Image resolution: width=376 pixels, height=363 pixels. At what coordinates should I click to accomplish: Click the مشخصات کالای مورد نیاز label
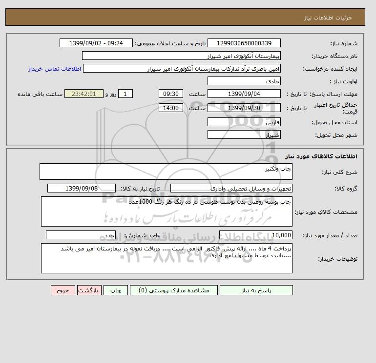[x=326, y=212]
